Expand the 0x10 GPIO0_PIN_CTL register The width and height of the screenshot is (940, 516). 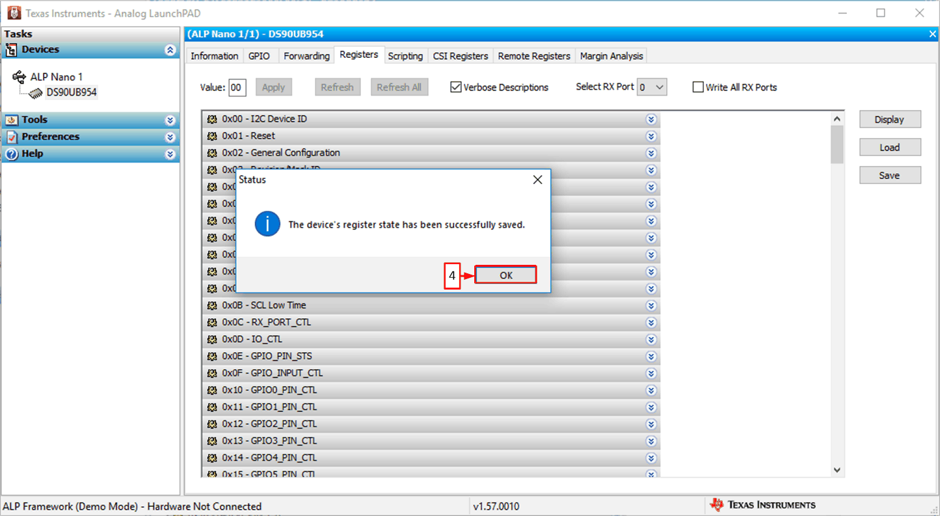(x=651, y=390)
